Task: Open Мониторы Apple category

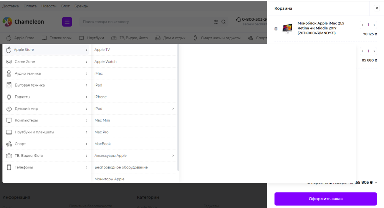Action: [109, 179]
